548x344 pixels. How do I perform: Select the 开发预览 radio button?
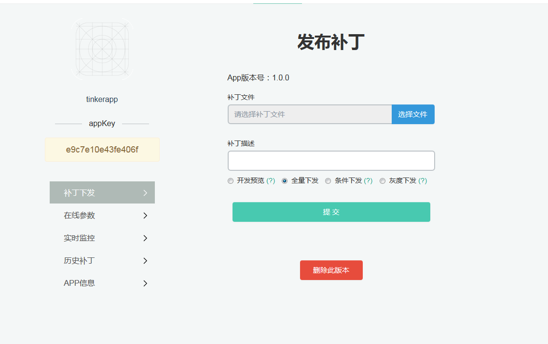click(231, 181)
